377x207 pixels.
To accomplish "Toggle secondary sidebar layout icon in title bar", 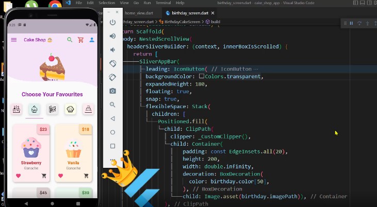I will coord(370,3).
